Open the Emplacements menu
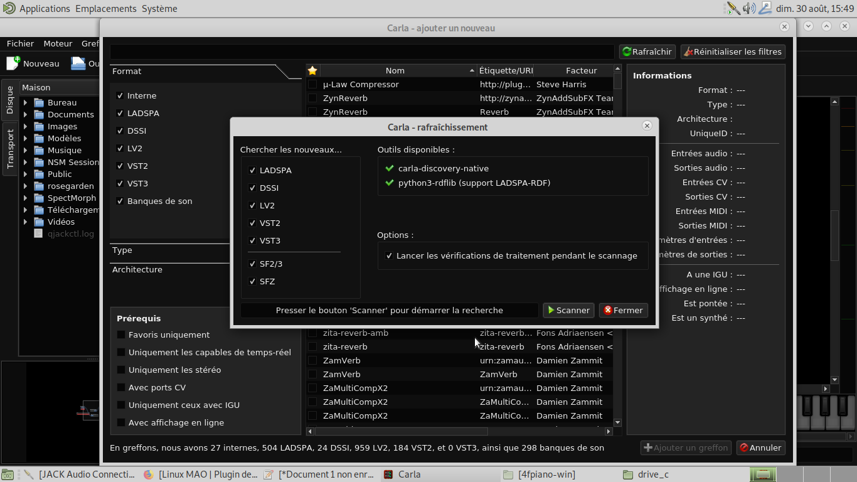This screenshot has height=482, width=857. point(106,9)
